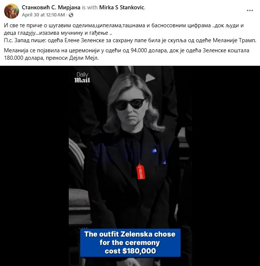Click the white pocket square in the background
The height and width of the screenshot is (266, 260).
coord(150,78)
